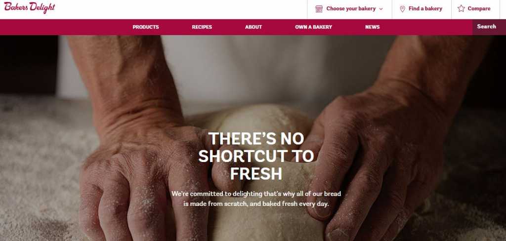The height and width of the screenshot is (241, 506).
Task: Visit the NEWS menu item
Action: click(373, 27)
